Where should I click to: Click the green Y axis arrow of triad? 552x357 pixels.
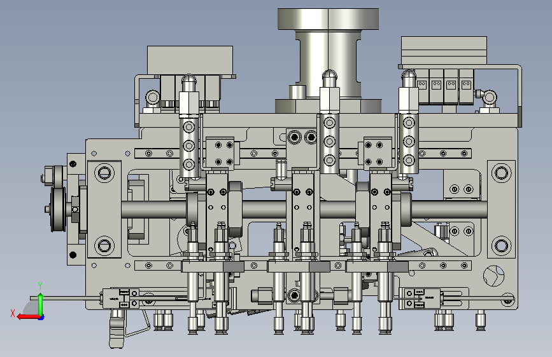point(41,304)
